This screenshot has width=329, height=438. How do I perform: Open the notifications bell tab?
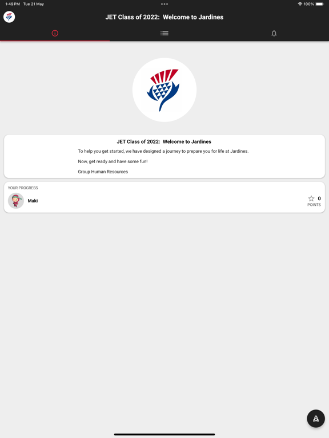click(x=274, y=33)
